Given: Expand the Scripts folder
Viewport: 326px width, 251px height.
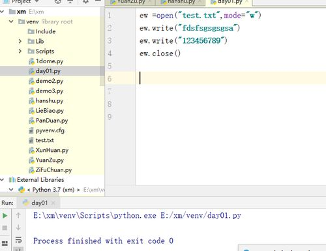Looking at the screenshot, I should [20, 51].
